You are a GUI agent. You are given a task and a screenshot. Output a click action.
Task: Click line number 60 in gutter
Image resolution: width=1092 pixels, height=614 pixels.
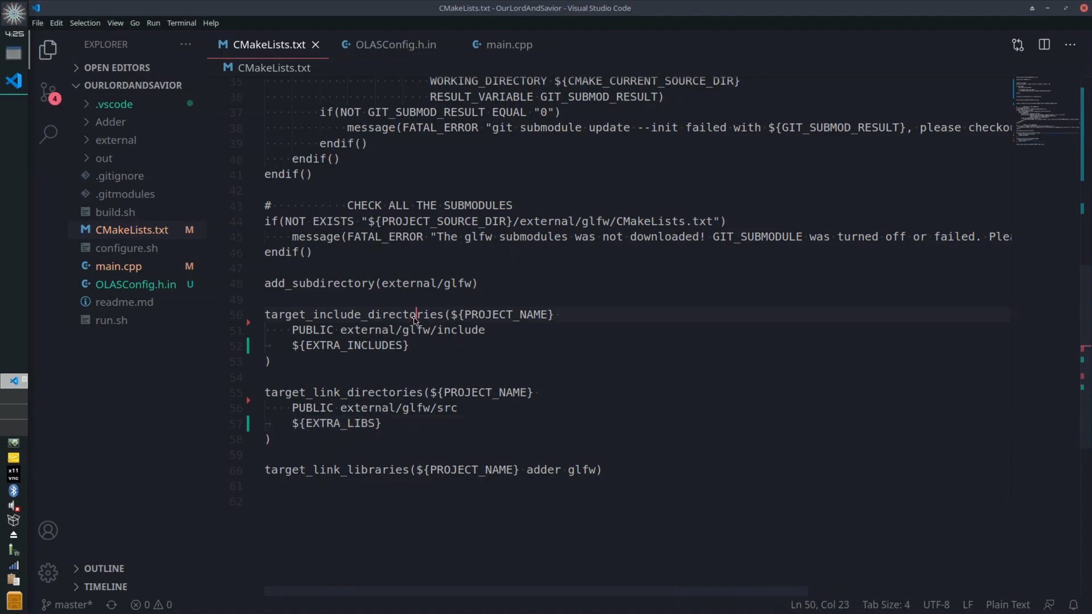point(236,470)
